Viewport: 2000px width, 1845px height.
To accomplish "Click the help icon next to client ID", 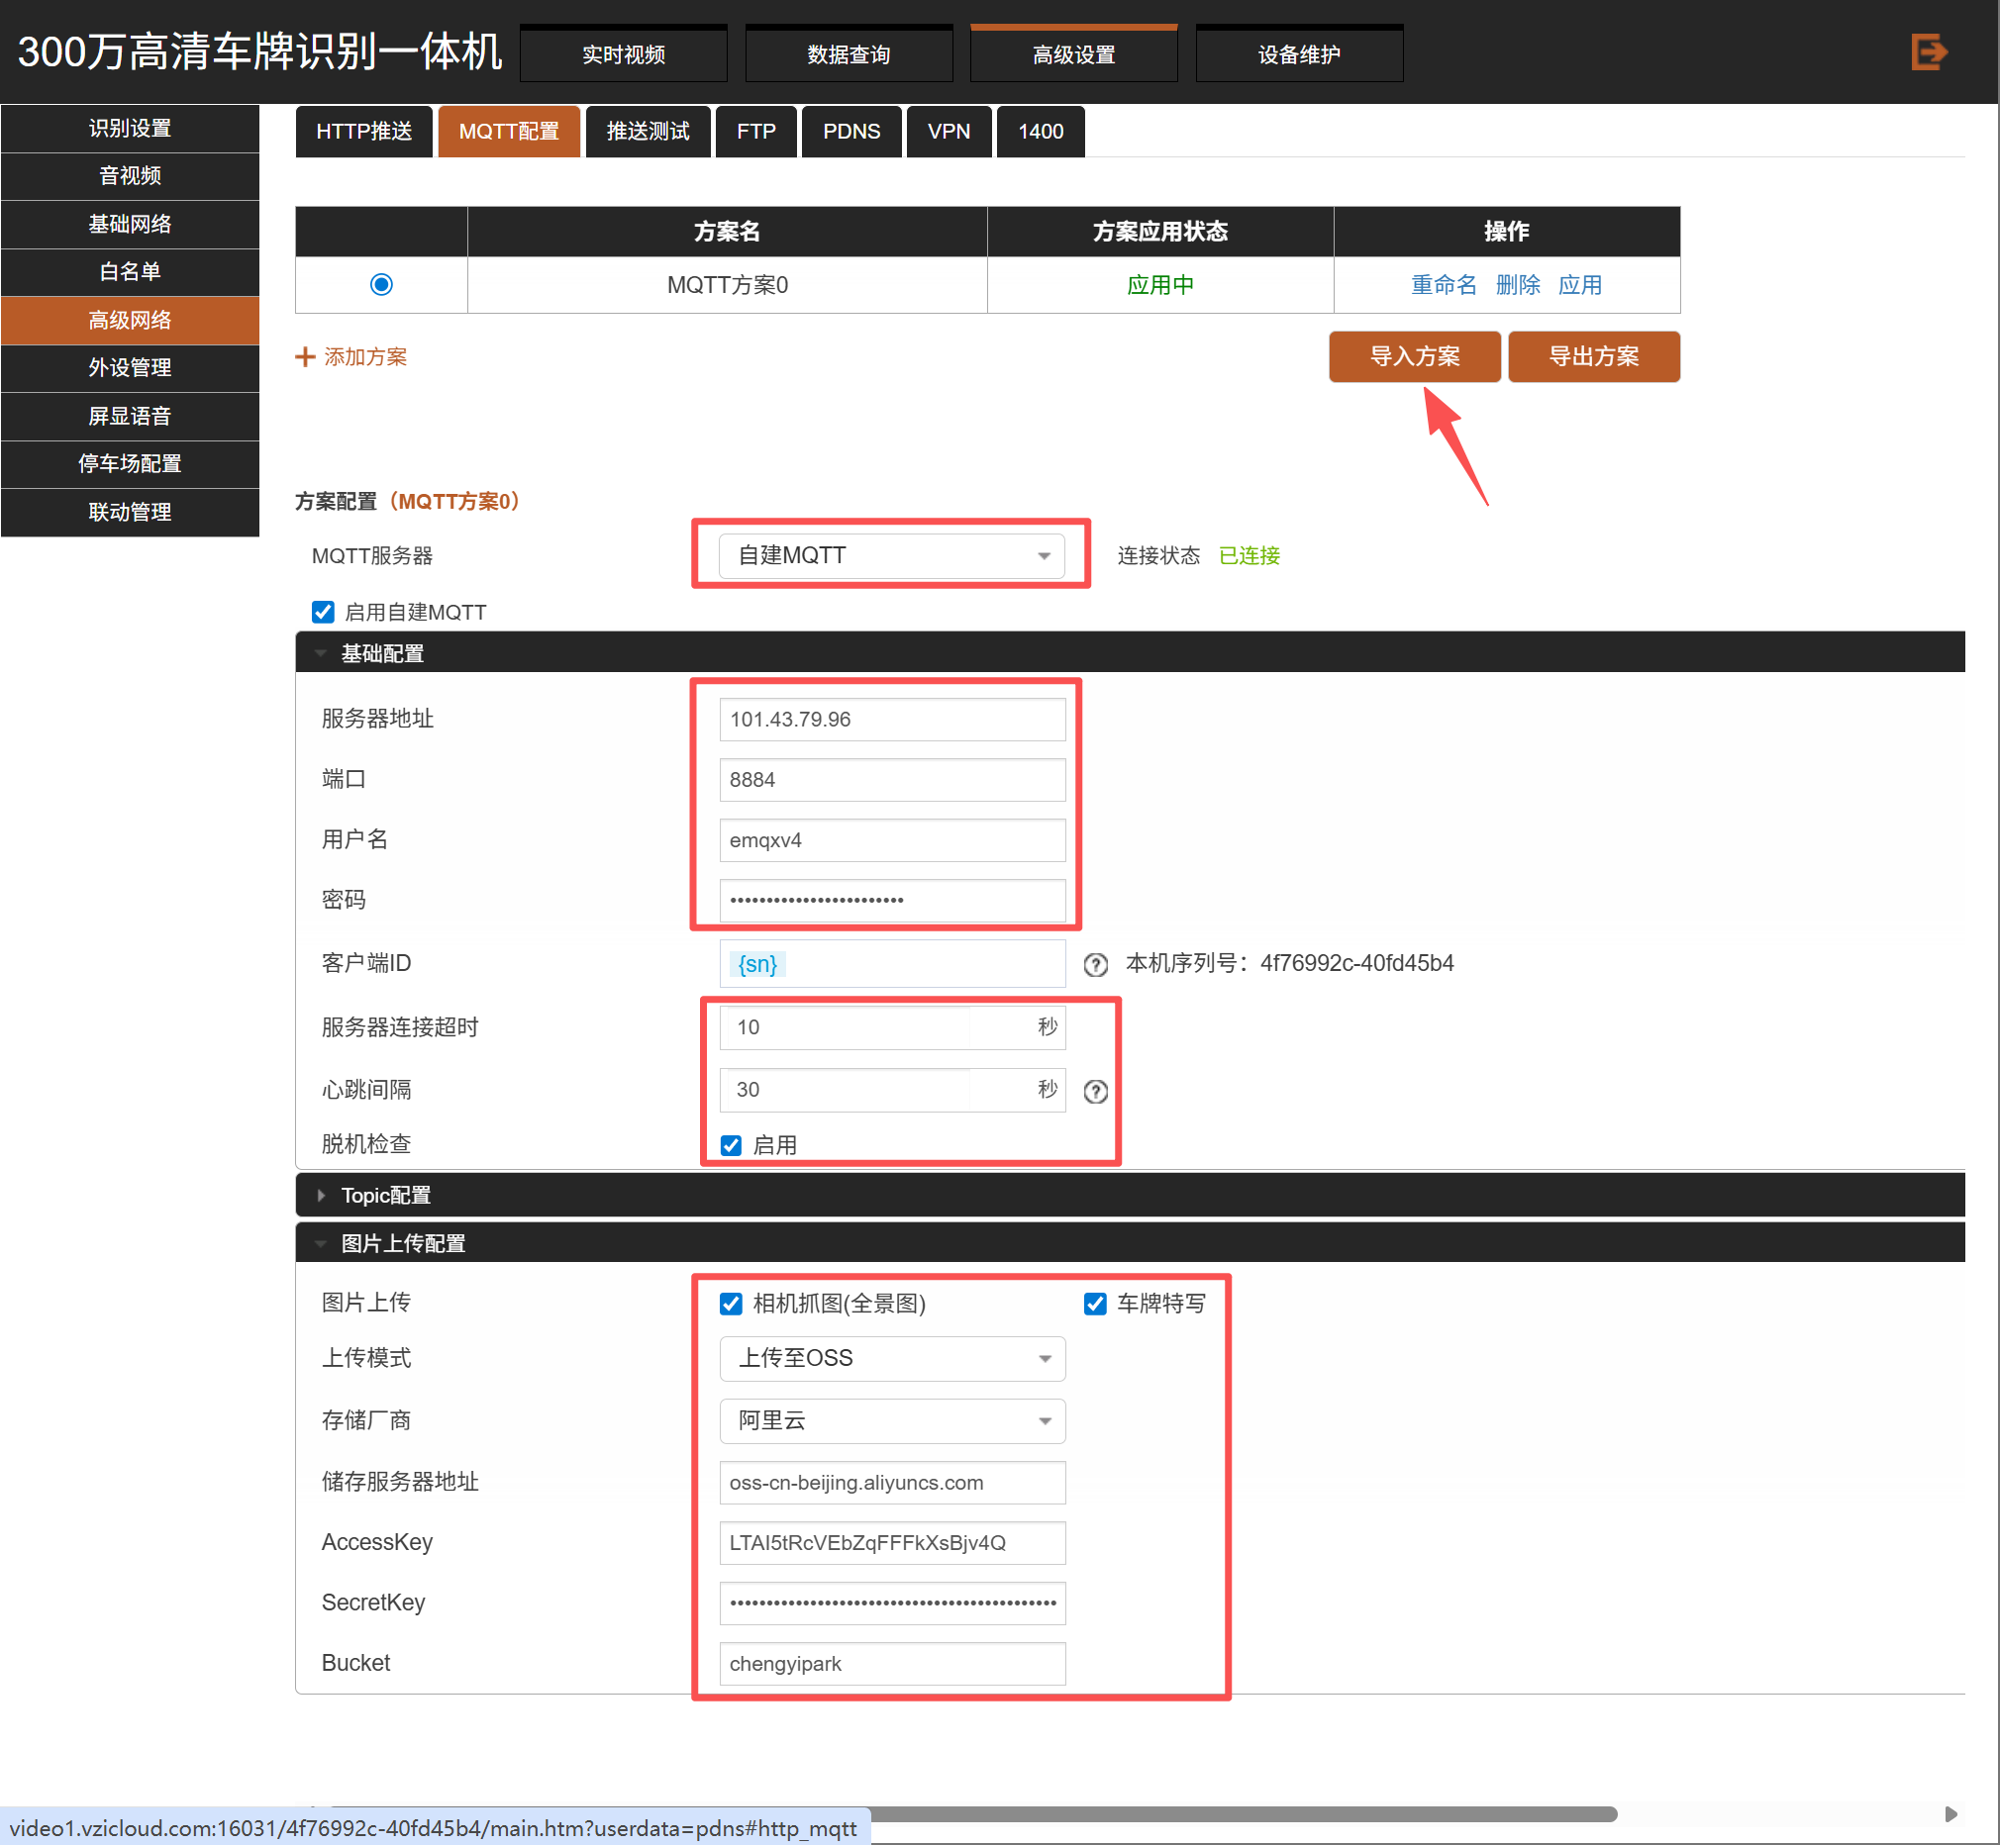I will coord(1095,964).
